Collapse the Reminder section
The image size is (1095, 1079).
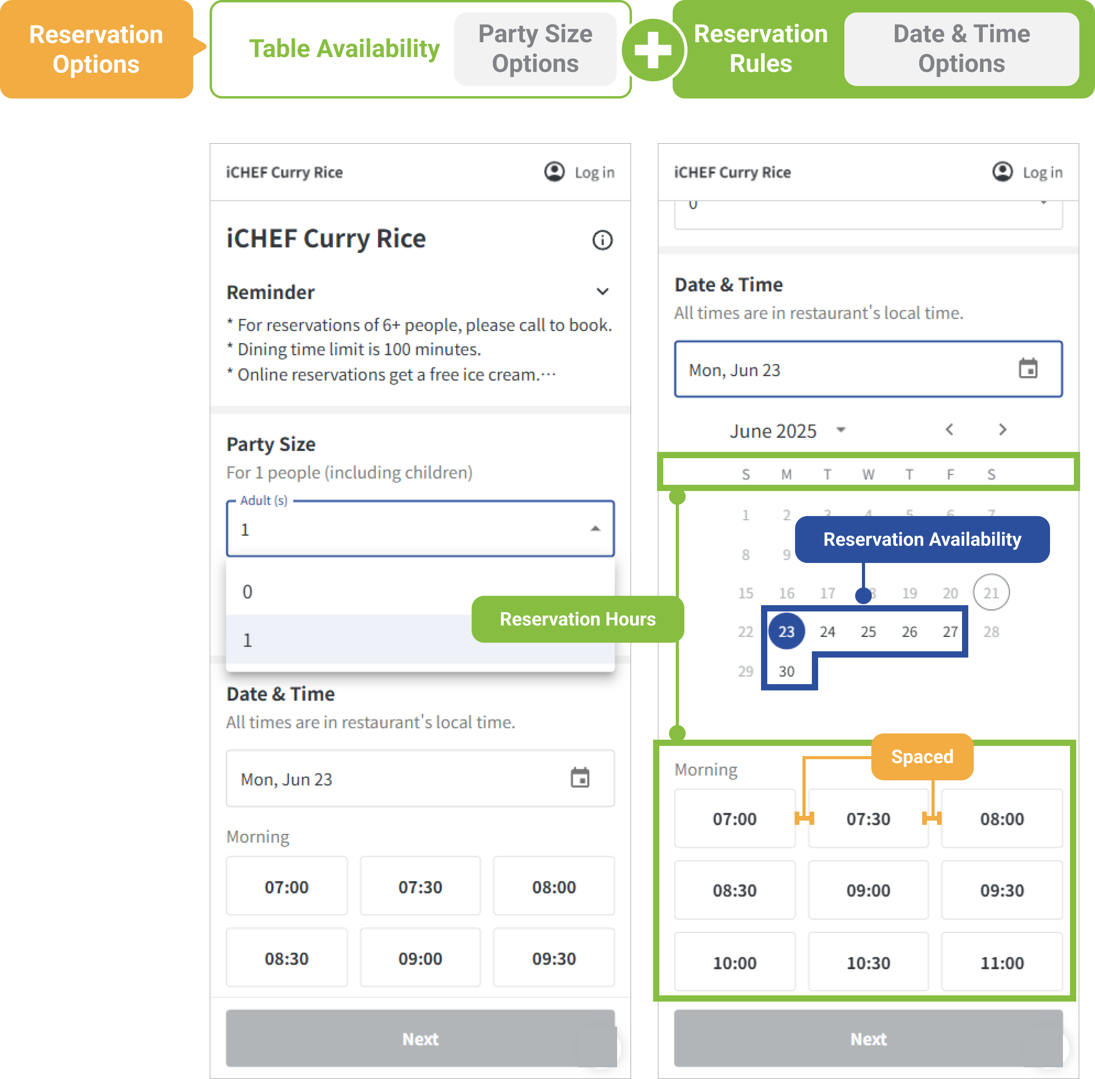[x=602, y=292]
